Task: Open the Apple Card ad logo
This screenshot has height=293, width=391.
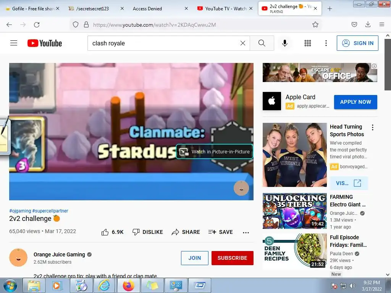Action: point(272,101)
